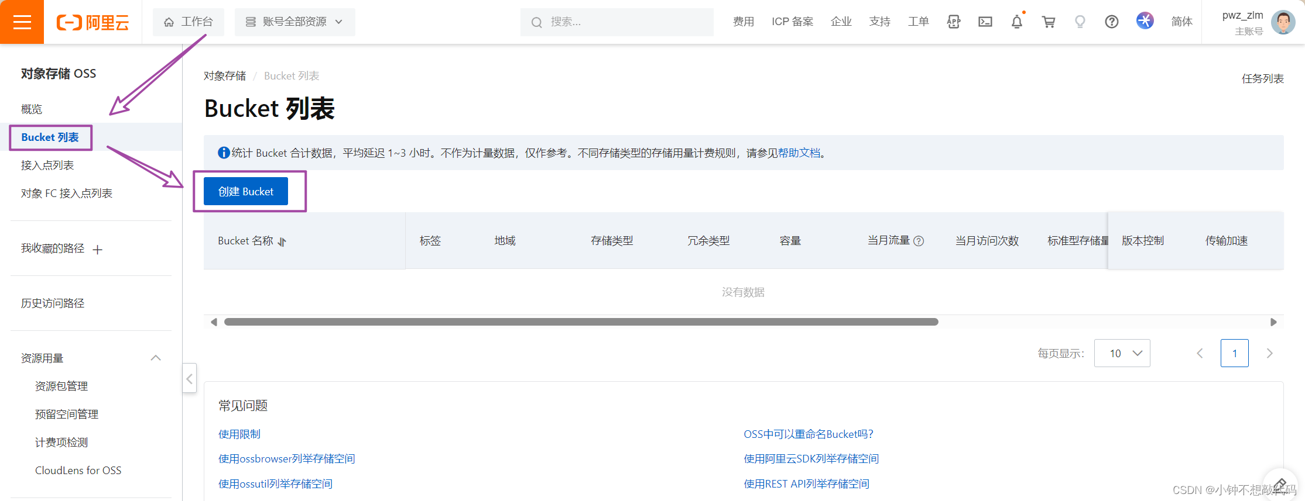The height and width of the screenshot is (501, 1305).
Task: Open 使用ossbrowser列举存储空间 link
Action: [287, 459]
